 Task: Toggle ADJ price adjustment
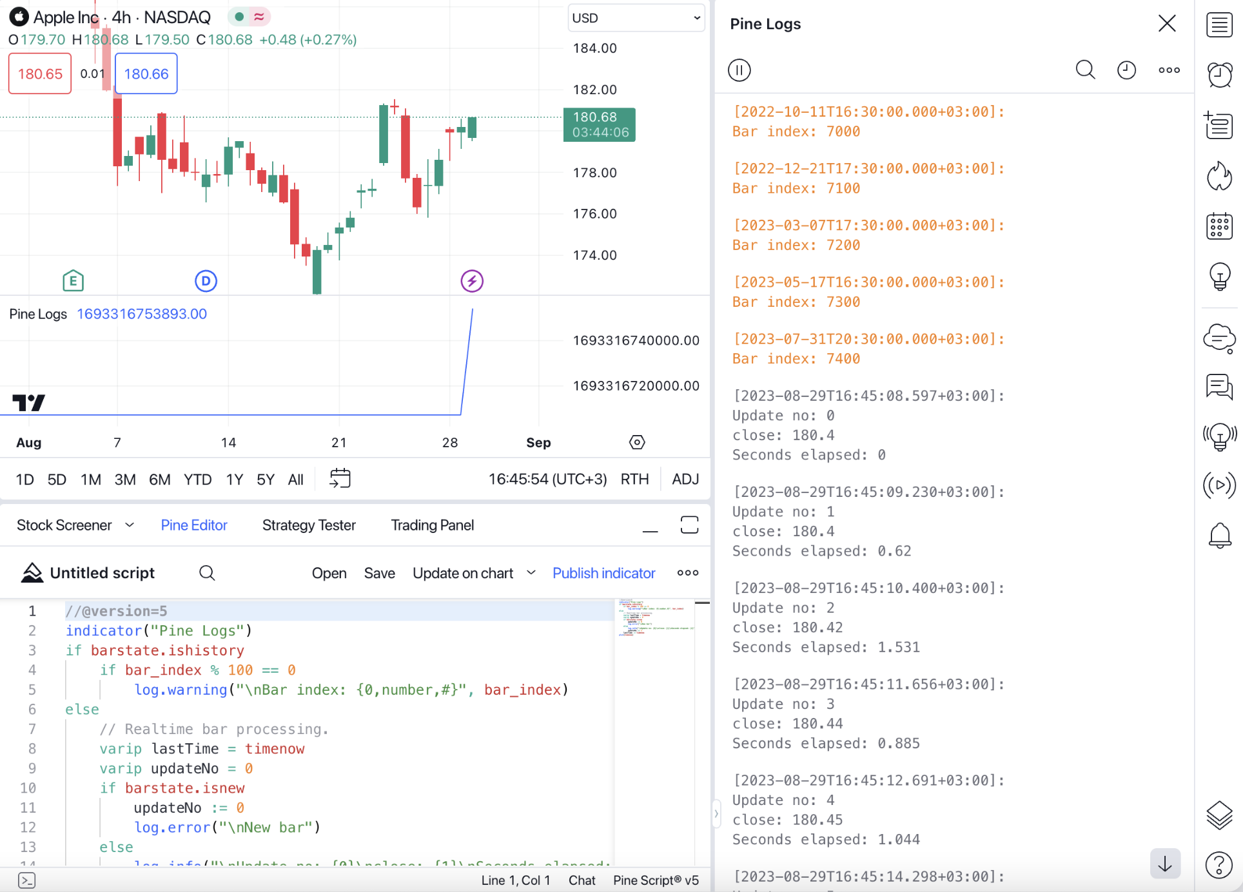pos(685,479)
